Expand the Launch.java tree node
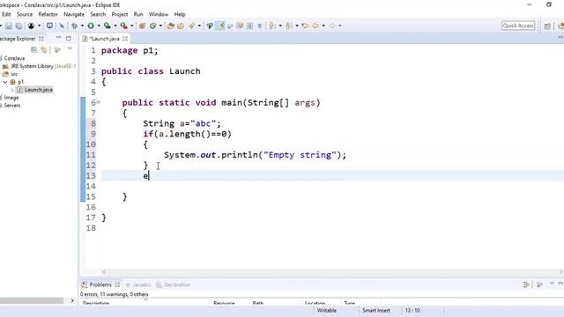Screen dimensions: 564x317 pos(12,90)
